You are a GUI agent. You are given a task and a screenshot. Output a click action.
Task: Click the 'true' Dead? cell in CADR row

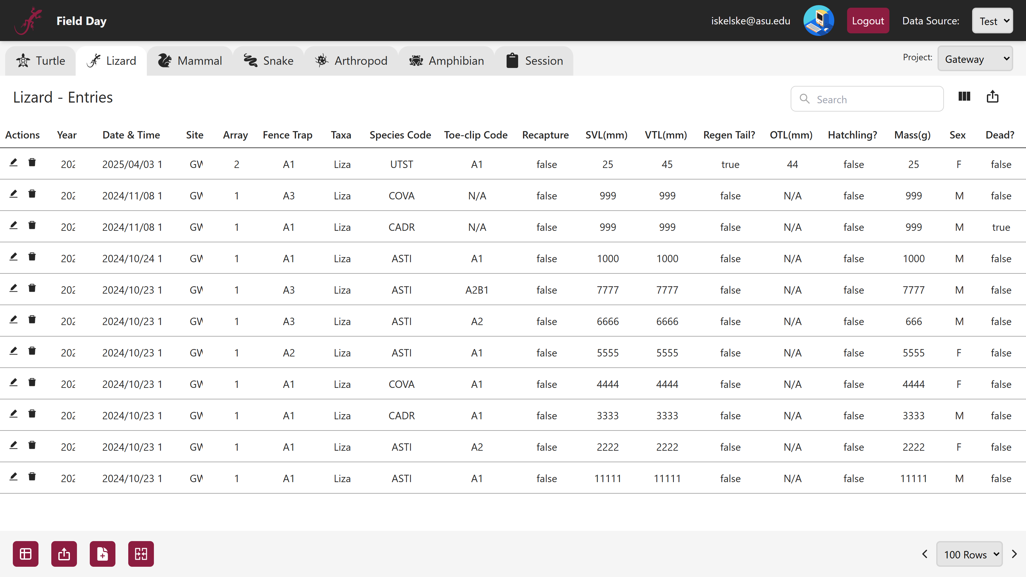point(1001,227)
